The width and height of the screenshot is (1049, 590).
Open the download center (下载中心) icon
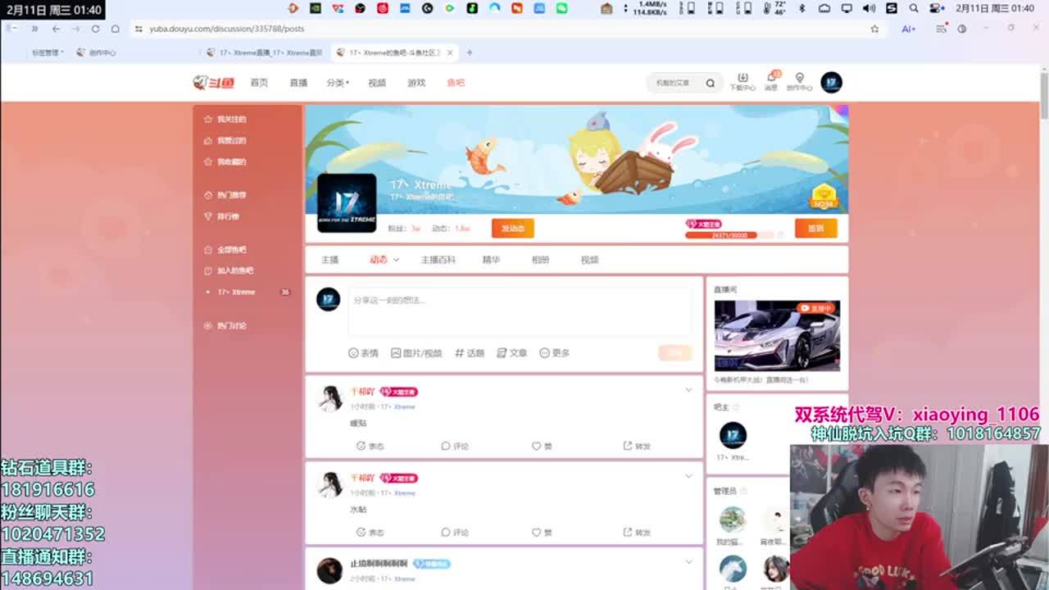pos(742,79)
